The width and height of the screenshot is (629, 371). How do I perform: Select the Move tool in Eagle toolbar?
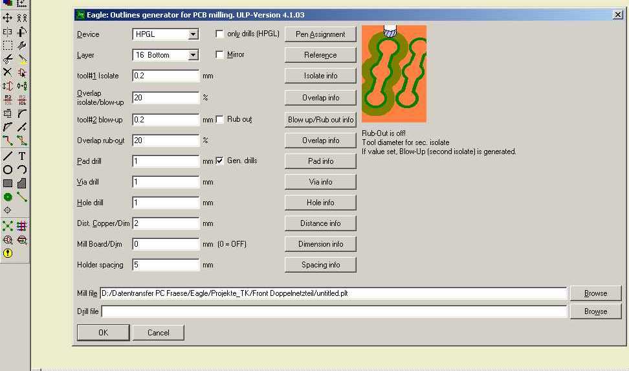point(7,18)
